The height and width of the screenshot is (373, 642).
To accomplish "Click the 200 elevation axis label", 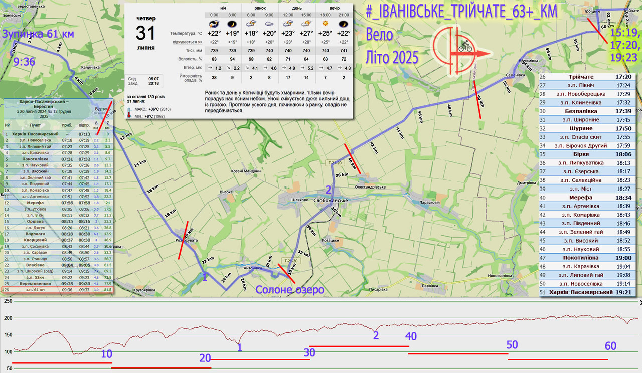I will [x=7, y=318].
